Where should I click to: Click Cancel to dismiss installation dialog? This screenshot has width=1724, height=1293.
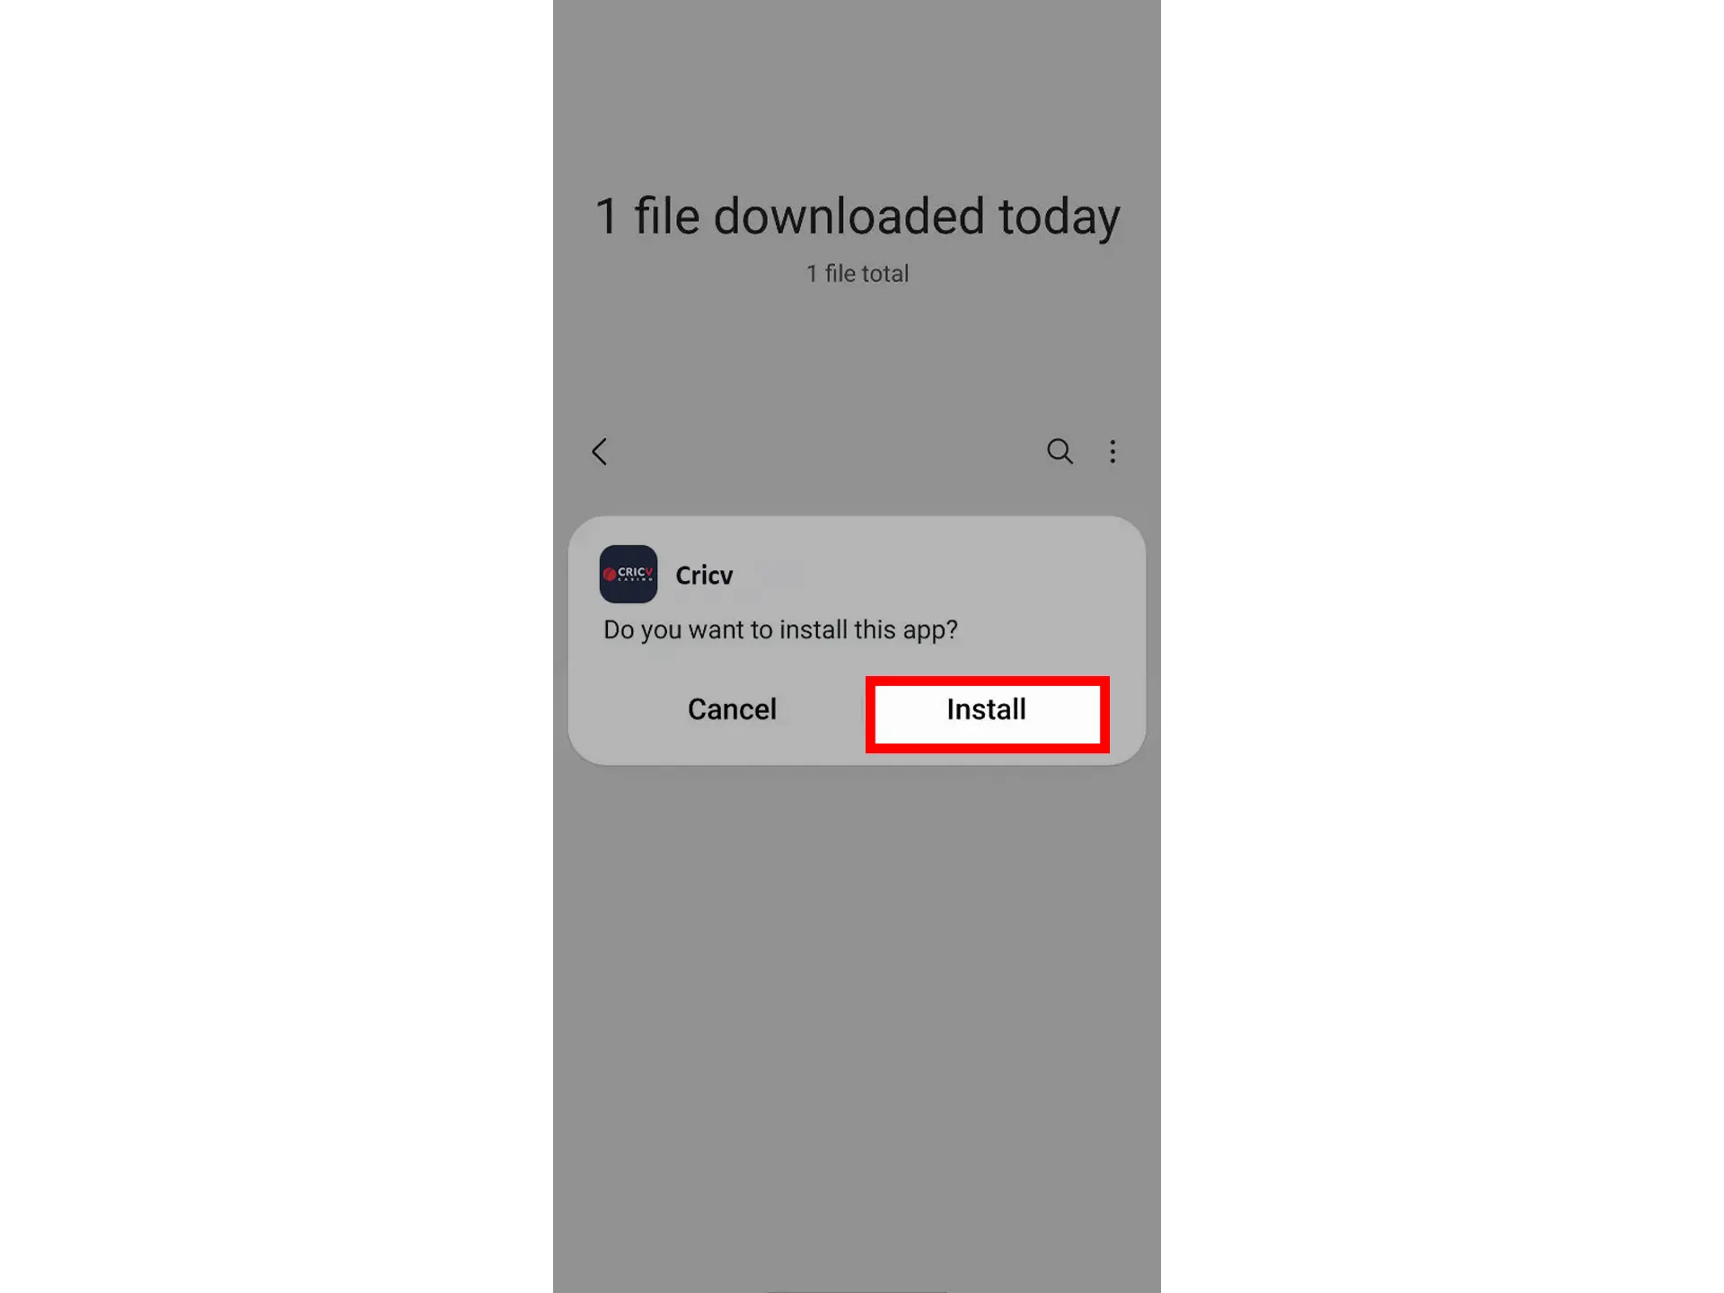click(x=733, y=708)
